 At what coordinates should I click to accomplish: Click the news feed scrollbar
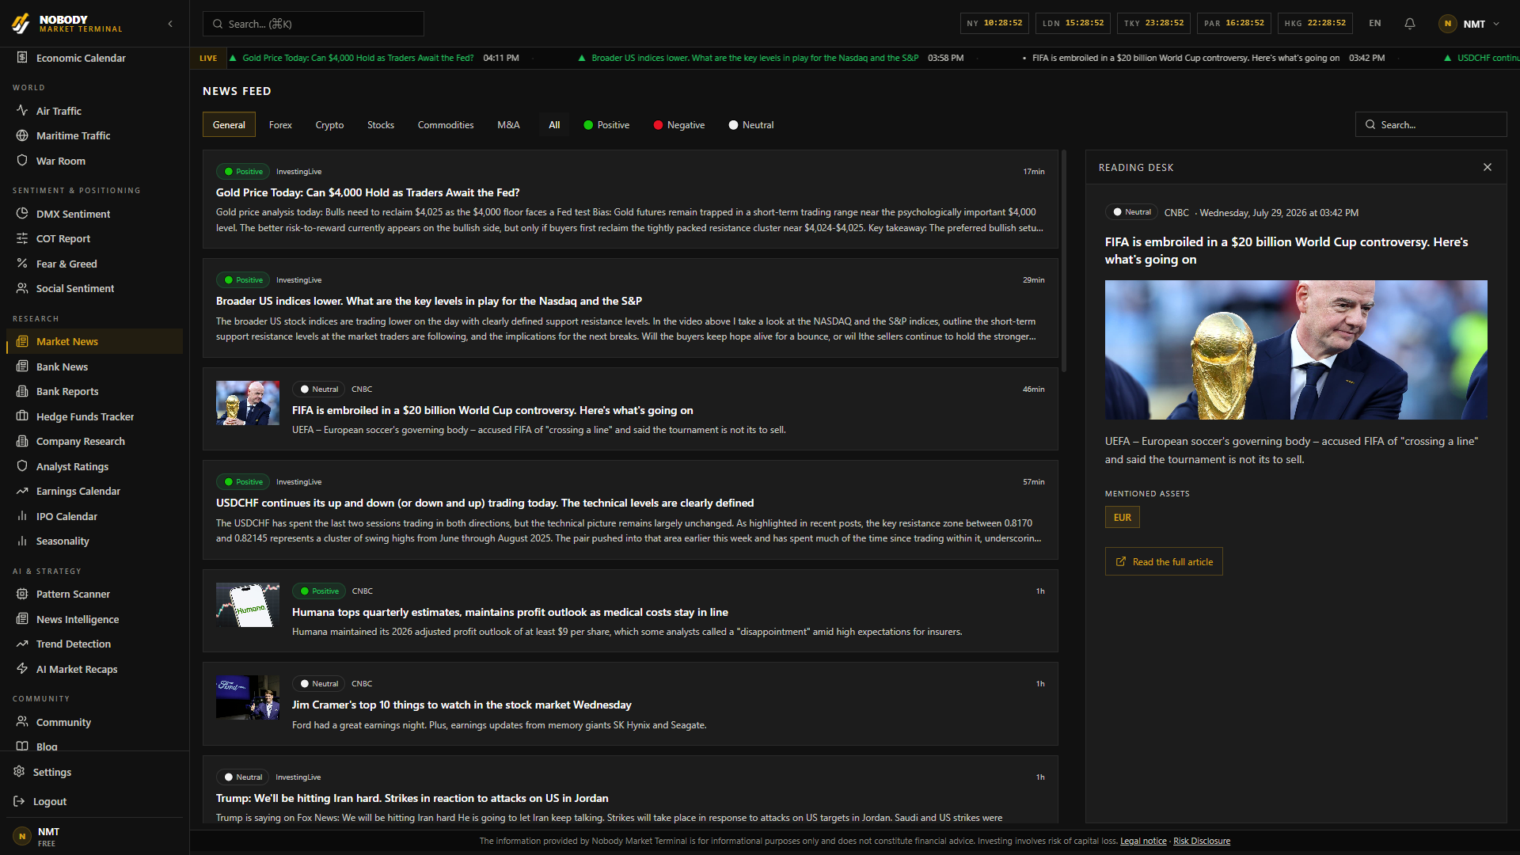1064,261
